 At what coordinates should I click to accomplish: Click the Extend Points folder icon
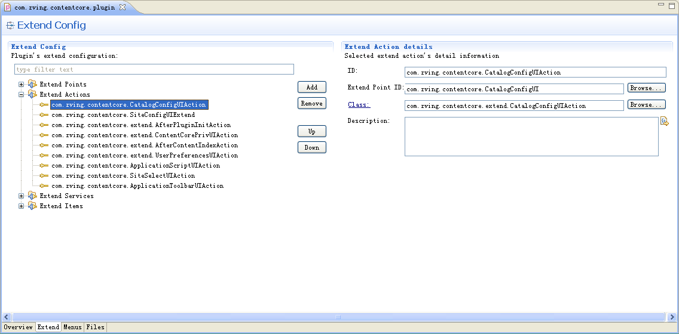pyautogui.click(x=32, y=84)
